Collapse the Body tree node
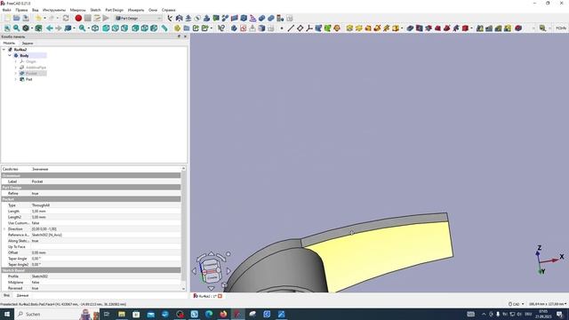Viewport: 569px width, 320px height. click(x=10, y=55)
